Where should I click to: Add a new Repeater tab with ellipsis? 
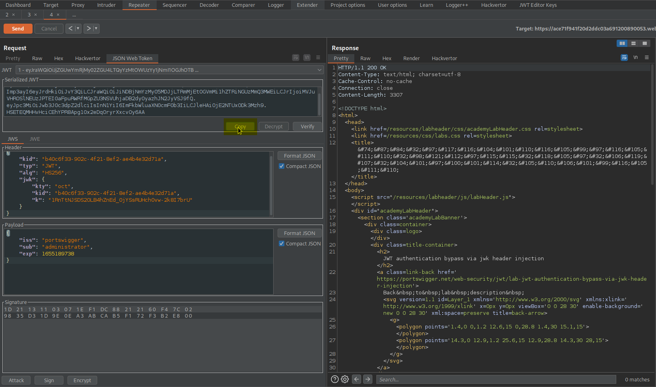pos(74,15)
